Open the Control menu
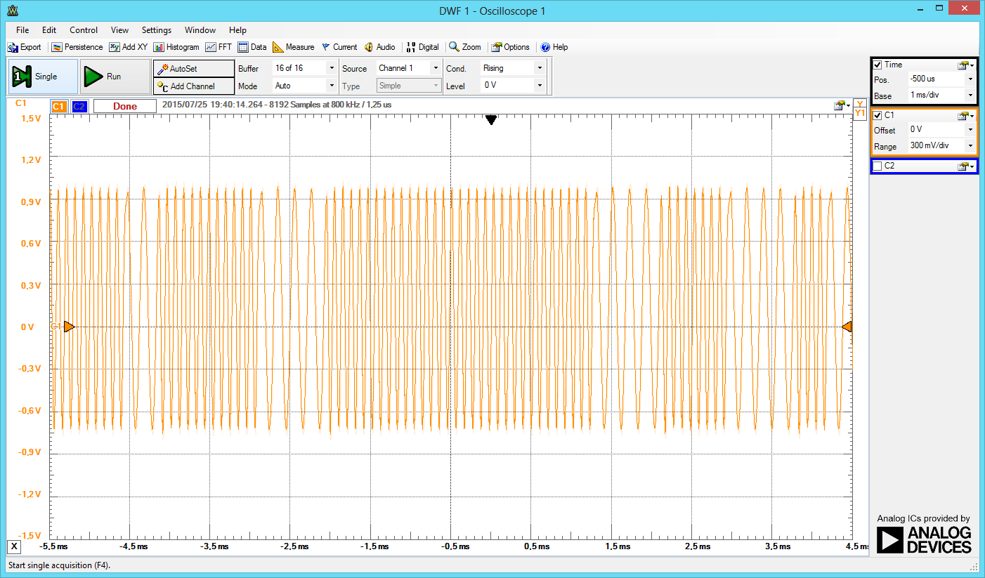The image size is (985, 578). tap(83, 29)
